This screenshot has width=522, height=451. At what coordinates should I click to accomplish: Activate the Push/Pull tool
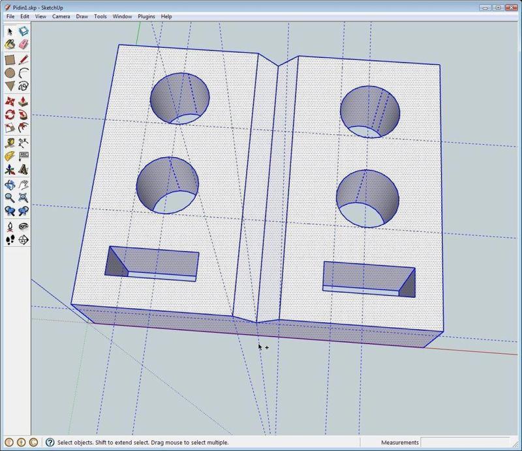[23, 101]
